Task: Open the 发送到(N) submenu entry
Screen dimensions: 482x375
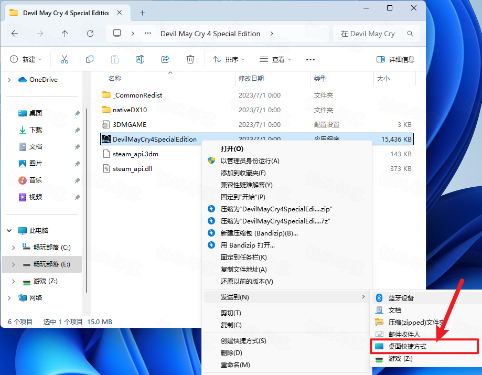Action: click(287, 297)
